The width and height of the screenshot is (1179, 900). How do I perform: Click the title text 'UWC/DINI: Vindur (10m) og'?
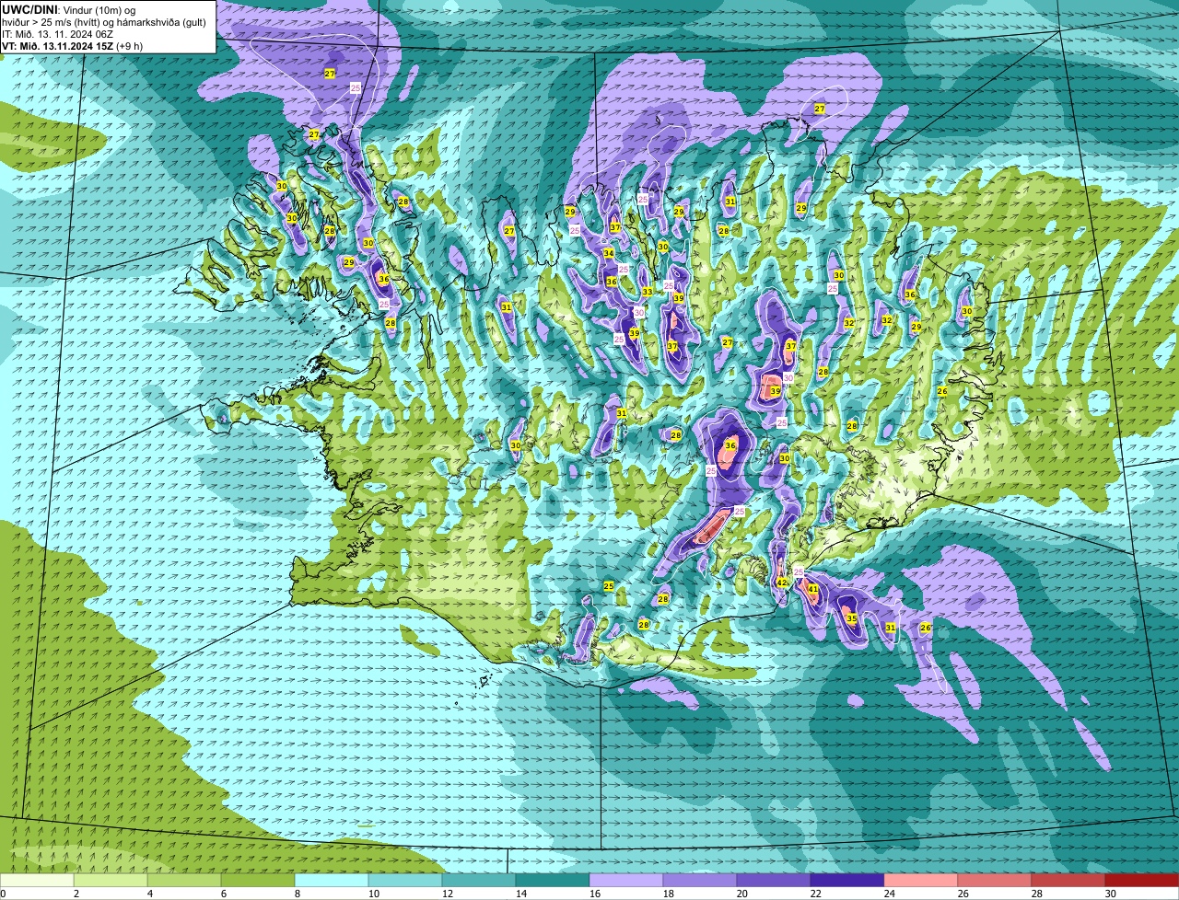click(x=69, y=9)
